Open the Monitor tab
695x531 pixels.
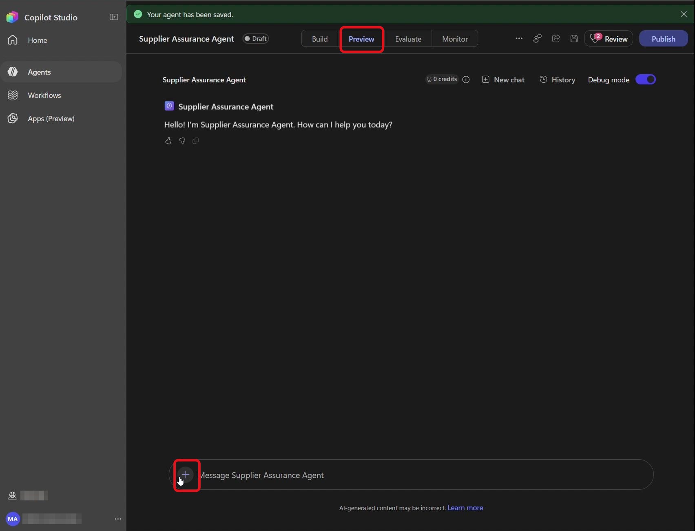455,39
